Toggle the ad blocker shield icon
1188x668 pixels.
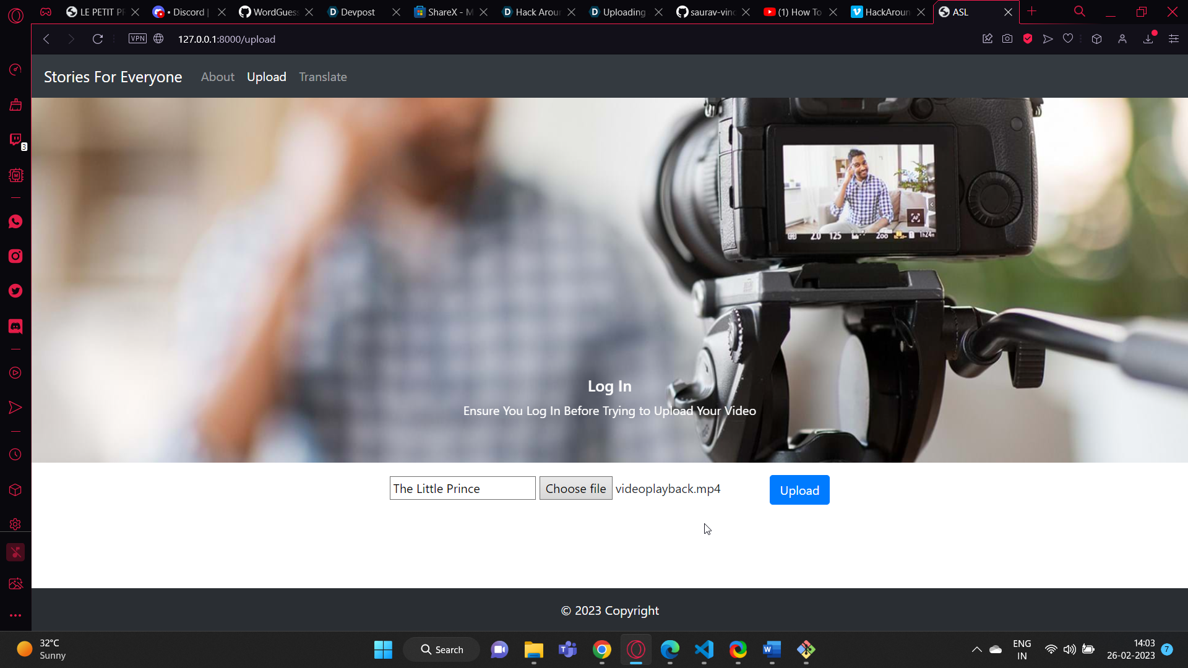1028,39
